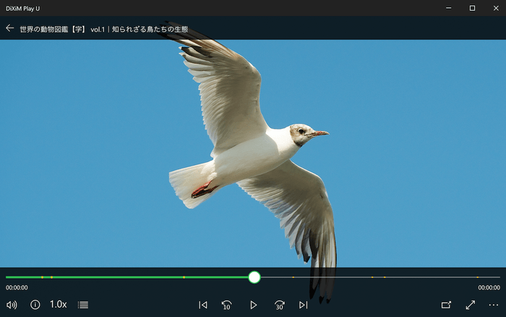Close the DiXiM Play U window
The image size is (506, 317).
click(496, 8)
